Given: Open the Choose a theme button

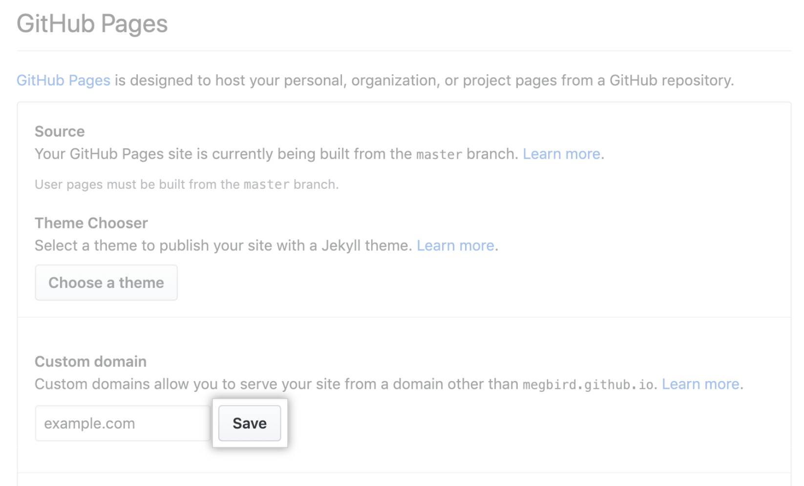Looking at the screenshot, I should point(106,283).
